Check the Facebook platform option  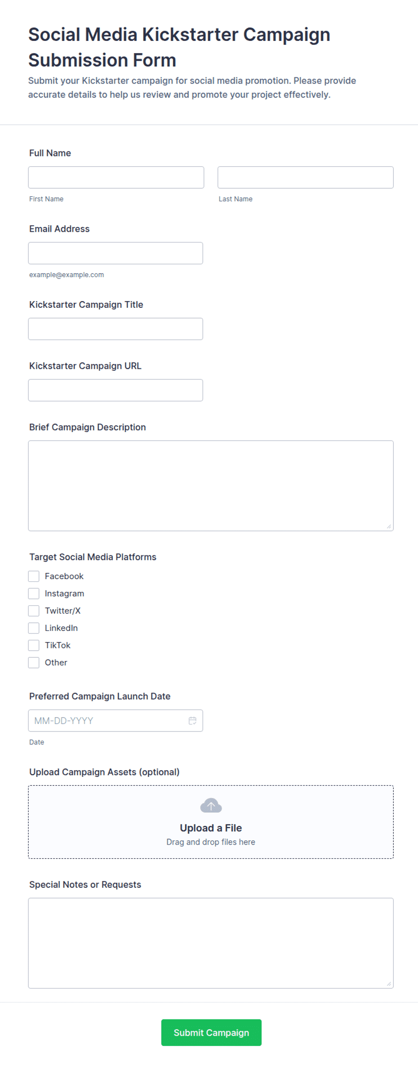(x=34, y=576)
